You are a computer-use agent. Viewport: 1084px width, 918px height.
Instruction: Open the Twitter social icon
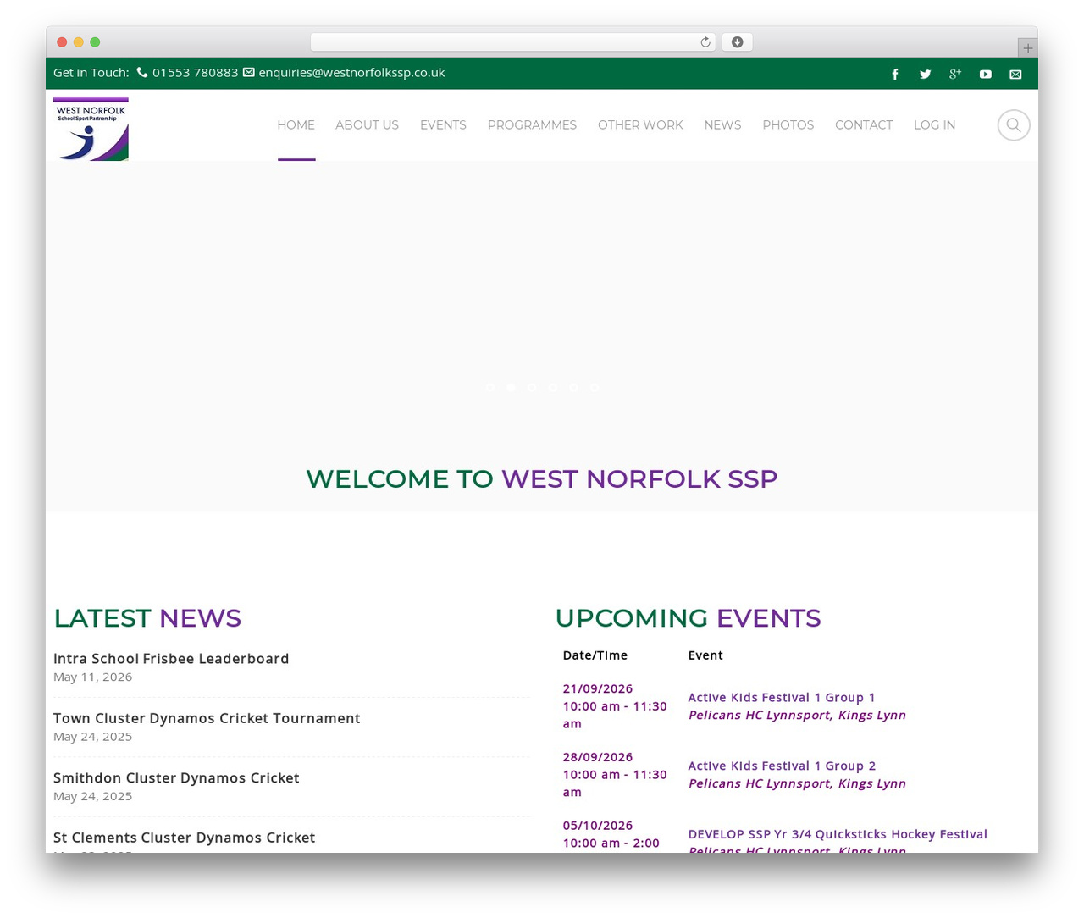click(925, 75)
